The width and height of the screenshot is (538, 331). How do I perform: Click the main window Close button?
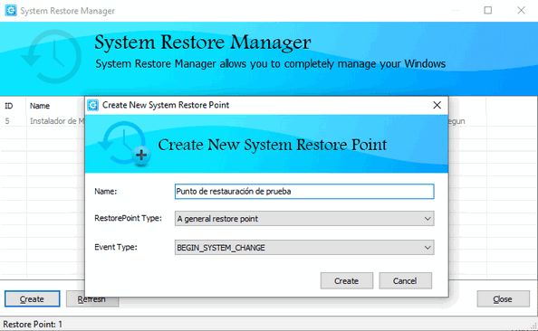coord(503,299)
